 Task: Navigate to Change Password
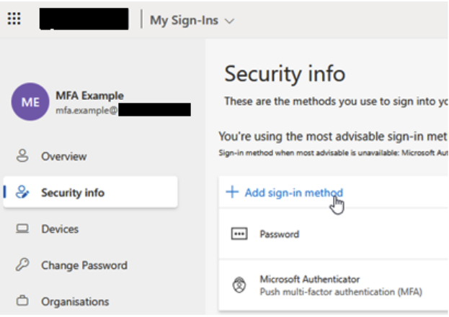tap(84, 265)
